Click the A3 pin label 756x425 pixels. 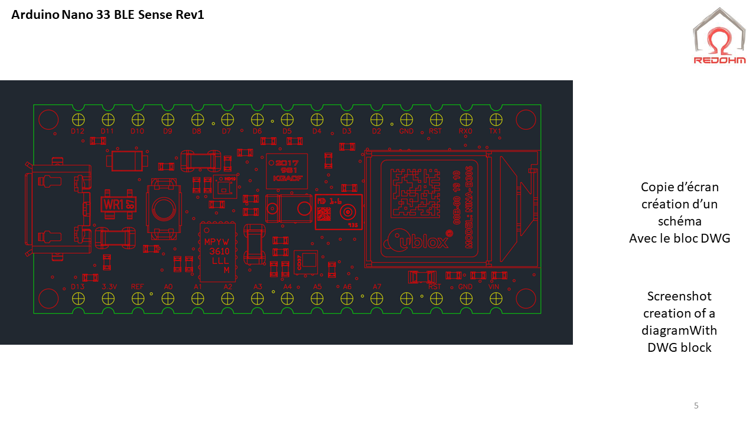click(258, 287)
